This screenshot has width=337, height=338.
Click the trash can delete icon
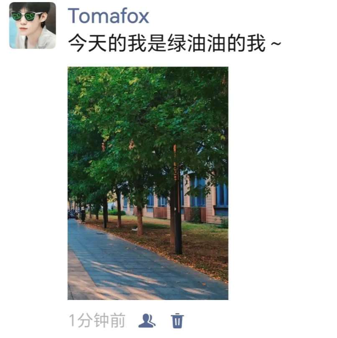[x=177, y=320]
